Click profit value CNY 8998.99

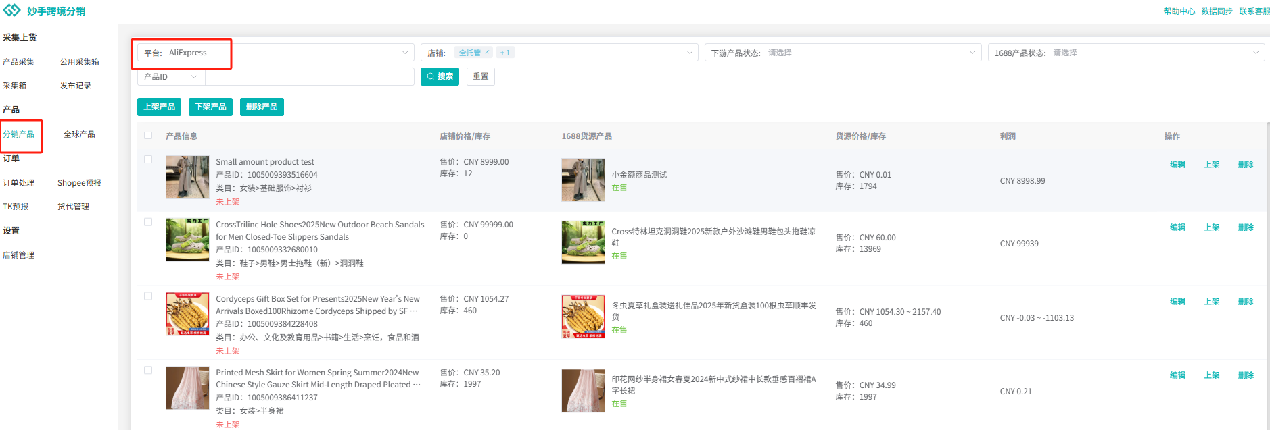tap(1022, 181)
